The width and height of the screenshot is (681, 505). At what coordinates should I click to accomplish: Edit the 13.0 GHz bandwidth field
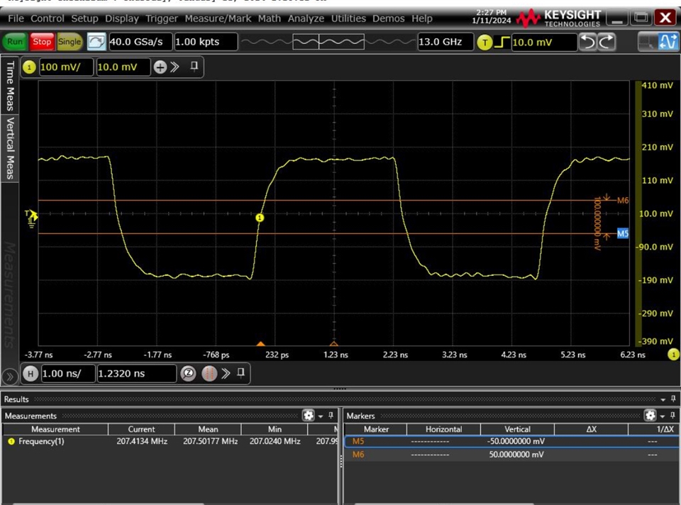445,42
